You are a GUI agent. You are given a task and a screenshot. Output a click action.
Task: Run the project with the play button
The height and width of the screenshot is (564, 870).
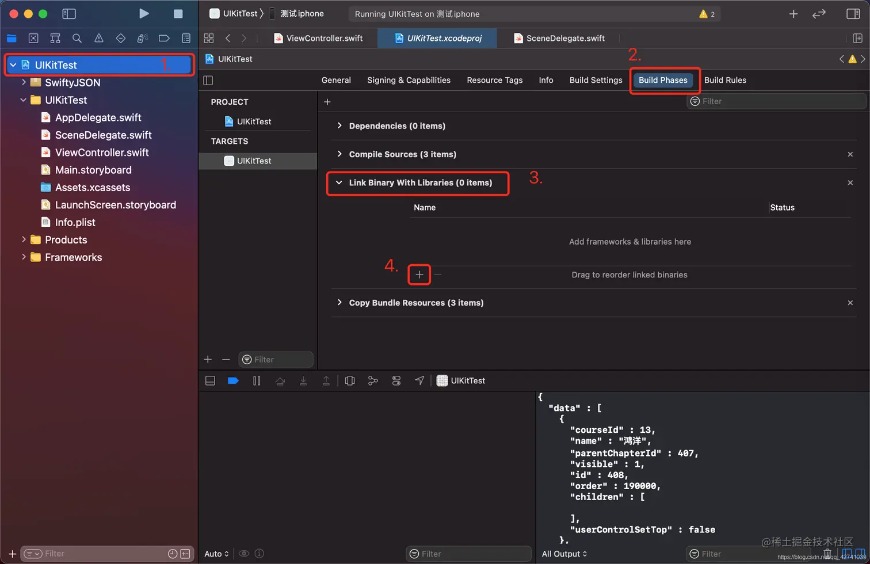click(144, 13)
